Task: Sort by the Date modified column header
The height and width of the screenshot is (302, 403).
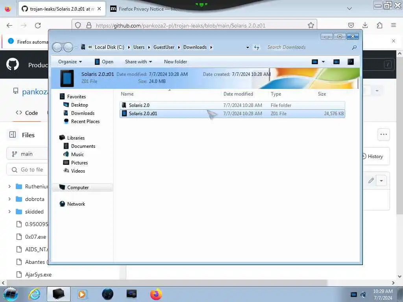Action: [x=238, y=94]
